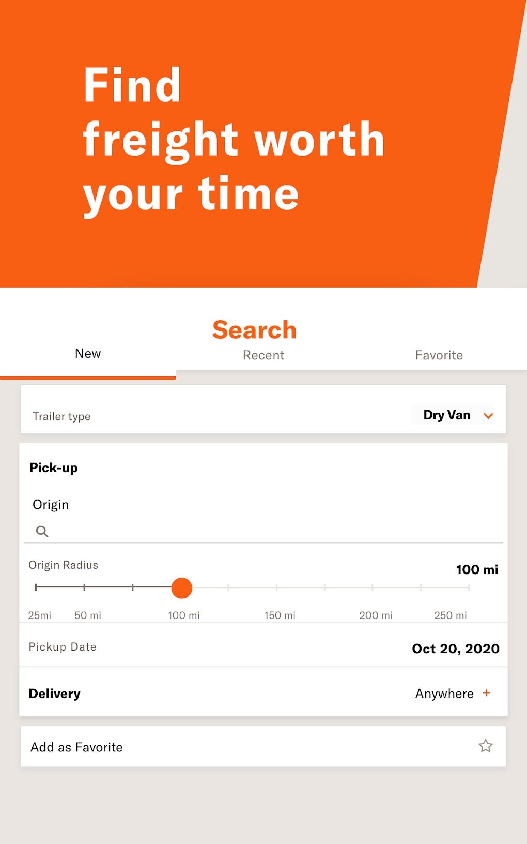The width and height of the screenshot is (527, 844).
Task: Select the 50 mi radius label
Action: (x=88, y=615)
